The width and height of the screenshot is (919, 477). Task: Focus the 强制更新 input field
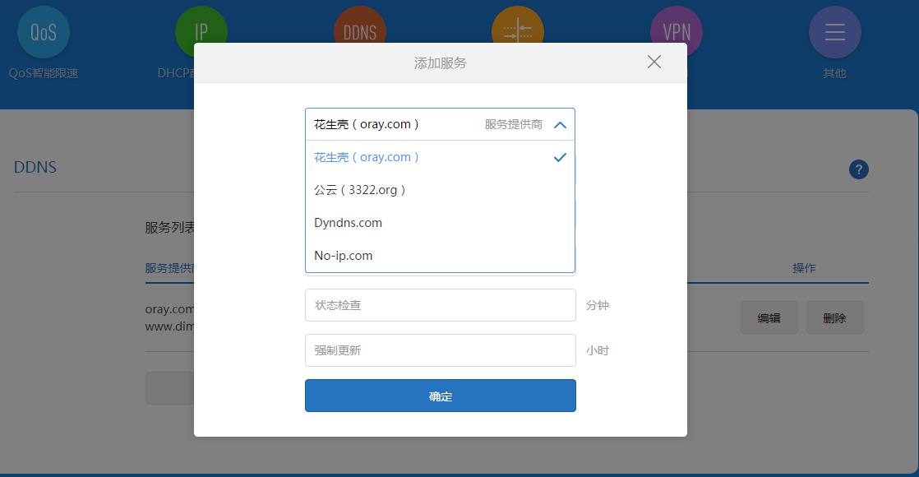pyautogui.click(x=440, y=350)
